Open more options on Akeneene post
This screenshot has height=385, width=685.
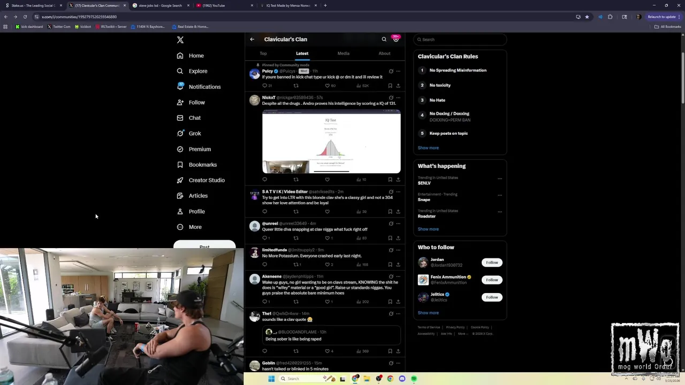[398, 276]
